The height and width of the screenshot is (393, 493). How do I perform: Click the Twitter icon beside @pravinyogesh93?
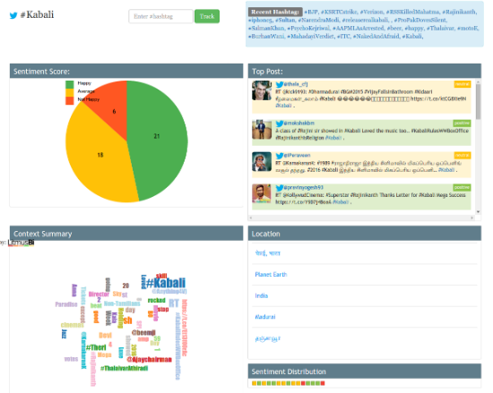(x=280, y=188)
